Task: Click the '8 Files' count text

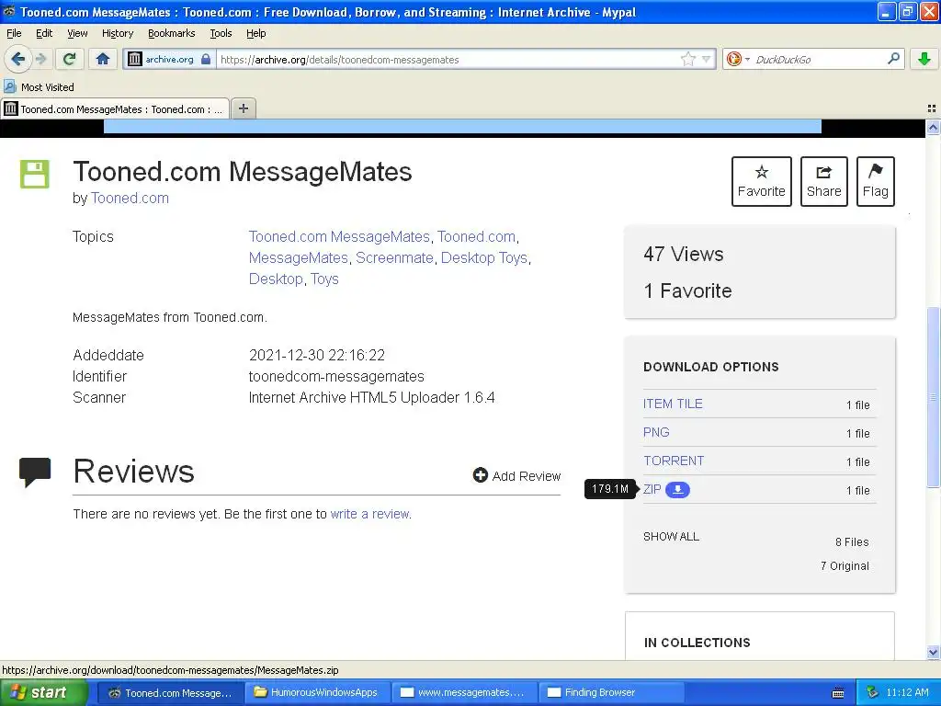Action: click(x=852, y=541)
